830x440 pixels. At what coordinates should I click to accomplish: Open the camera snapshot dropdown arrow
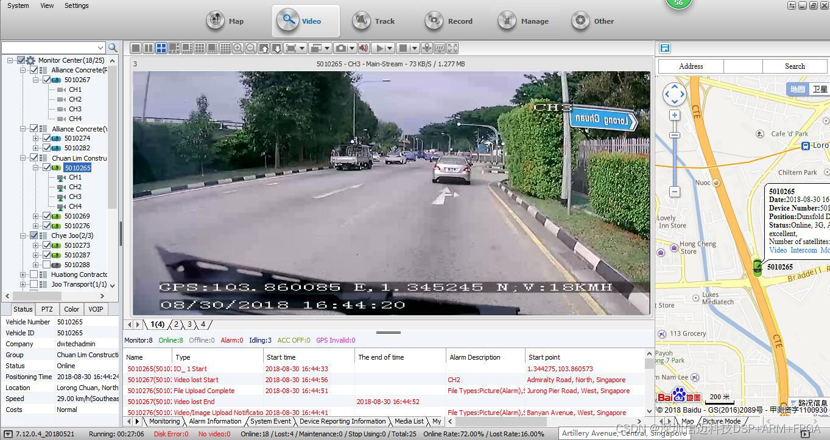pyautogui.click(x=352, y=48)
